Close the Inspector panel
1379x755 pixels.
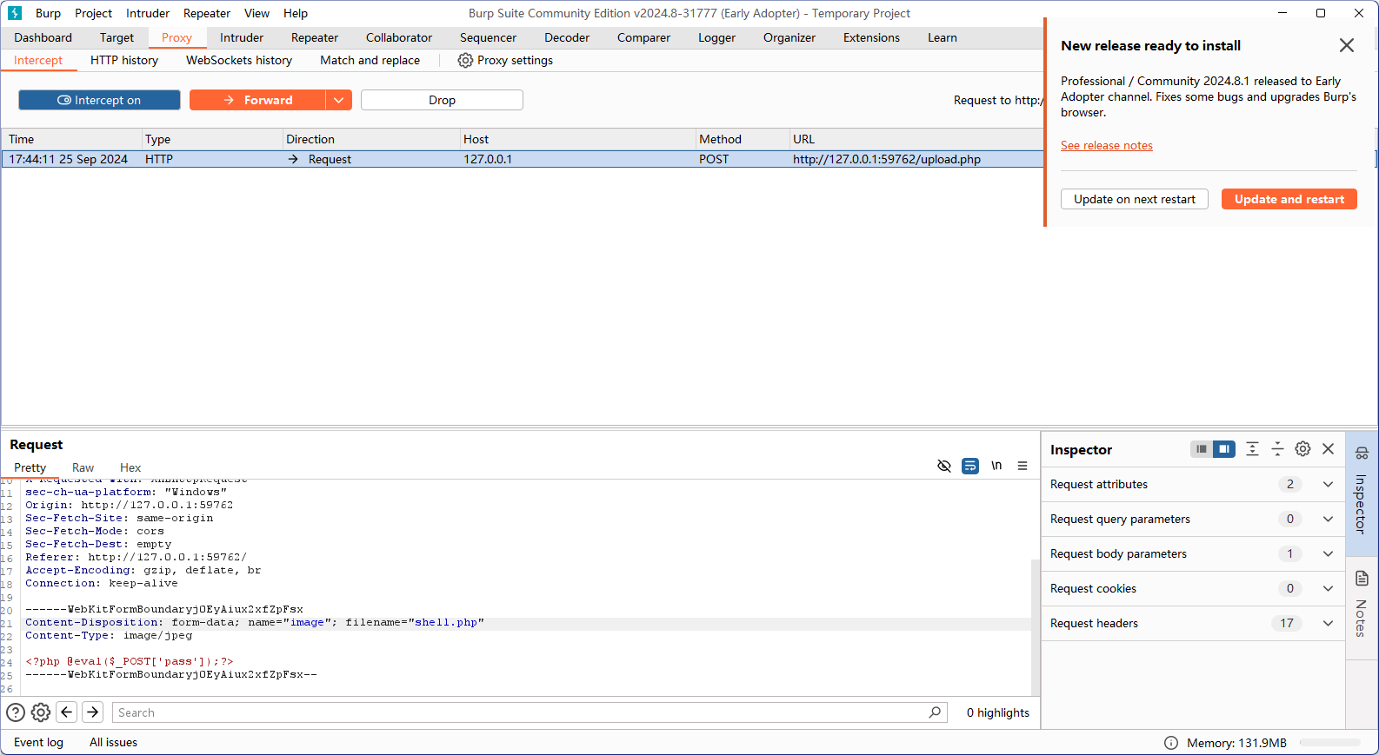[x=1328, y=449]
